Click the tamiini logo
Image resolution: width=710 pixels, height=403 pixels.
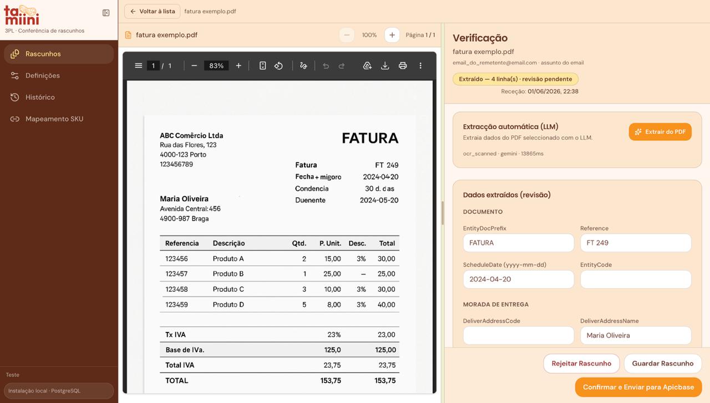click(22, 14)
